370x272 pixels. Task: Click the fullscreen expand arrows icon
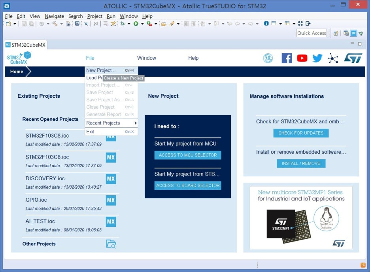[x=300, y=23]
